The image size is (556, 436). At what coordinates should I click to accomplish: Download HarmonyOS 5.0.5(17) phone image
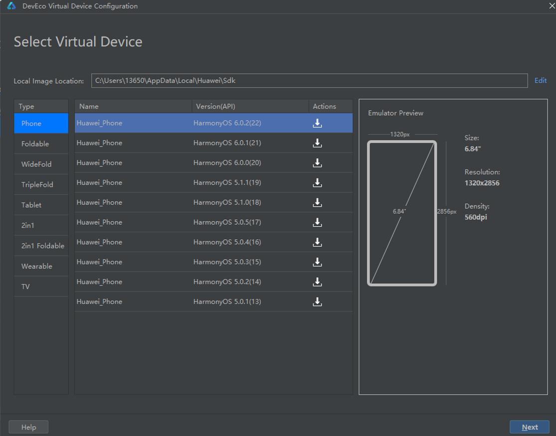(x=317, y=222)
